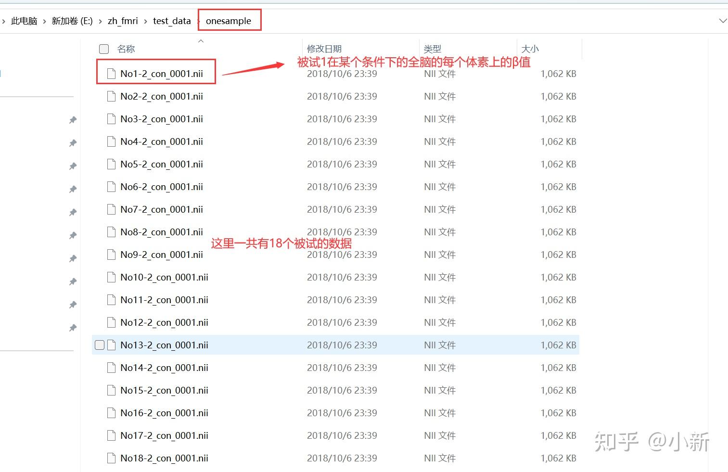Check the select-all checkbox above the name column

point(103,49)
